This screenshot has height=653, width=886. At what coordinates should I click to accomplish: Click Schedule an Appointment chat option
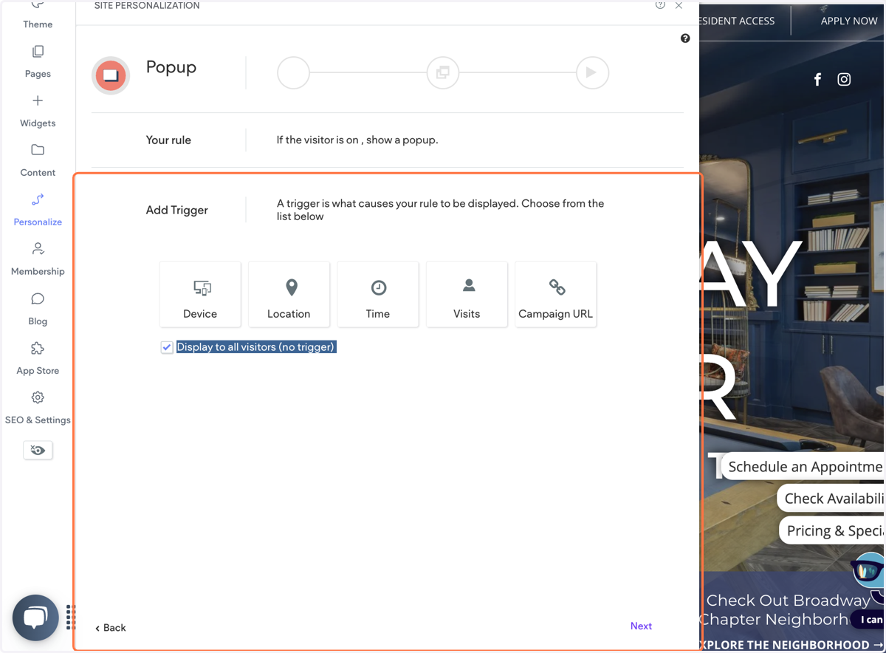(803, 467)
